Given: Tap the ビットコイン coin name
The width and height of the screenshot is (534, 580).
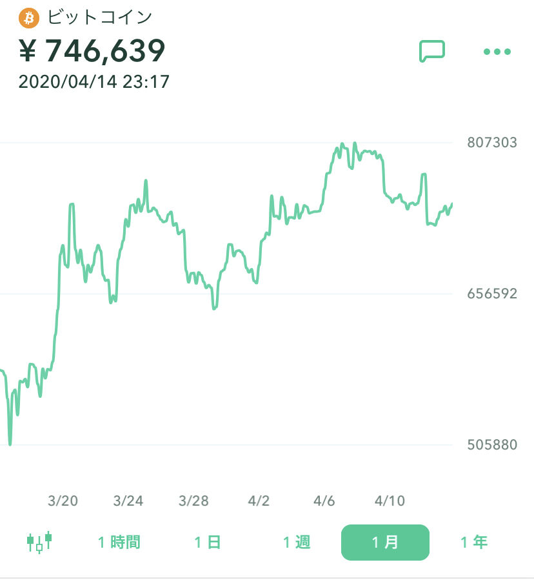Looking at the screenshot, I should [100, 17].
